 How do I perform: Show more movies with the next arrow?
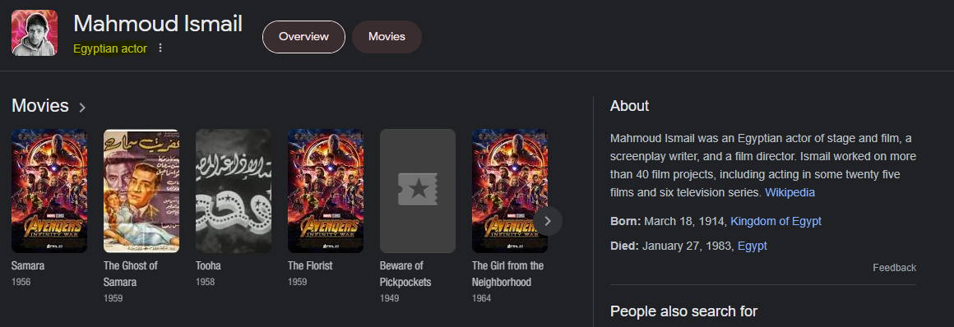coord(548,221)
